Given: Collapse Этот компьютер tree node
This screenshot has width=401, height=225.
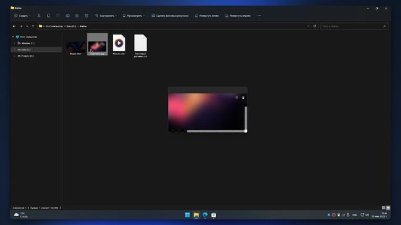Looking at the screenshot, I should point(13,37).
